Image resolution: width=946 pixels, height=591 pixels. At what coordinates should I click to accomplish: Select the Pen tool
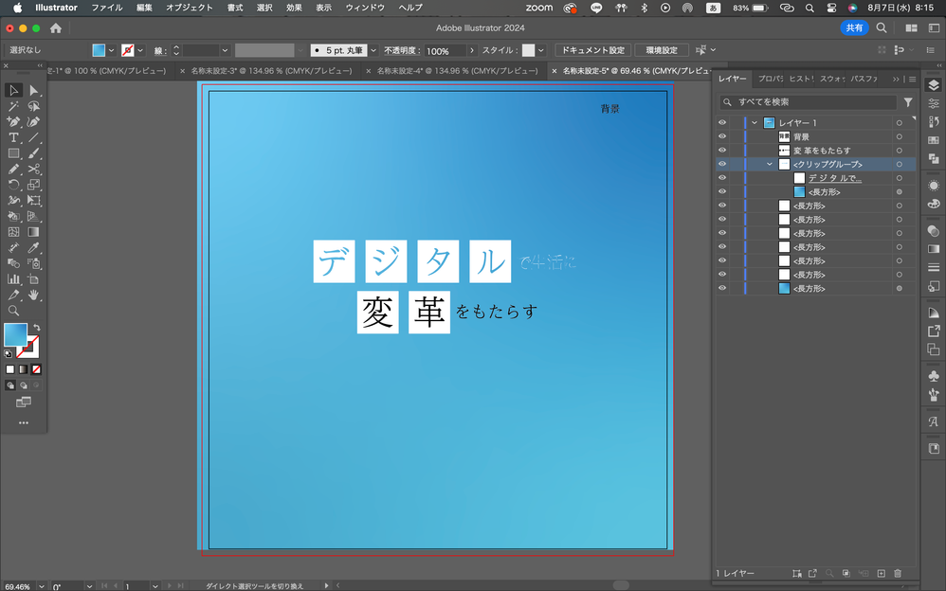pos(13,122)
